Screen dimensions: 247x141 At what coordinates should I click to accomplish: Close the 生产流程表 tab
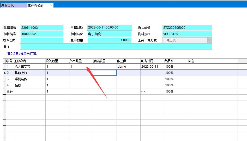point(51,5)
